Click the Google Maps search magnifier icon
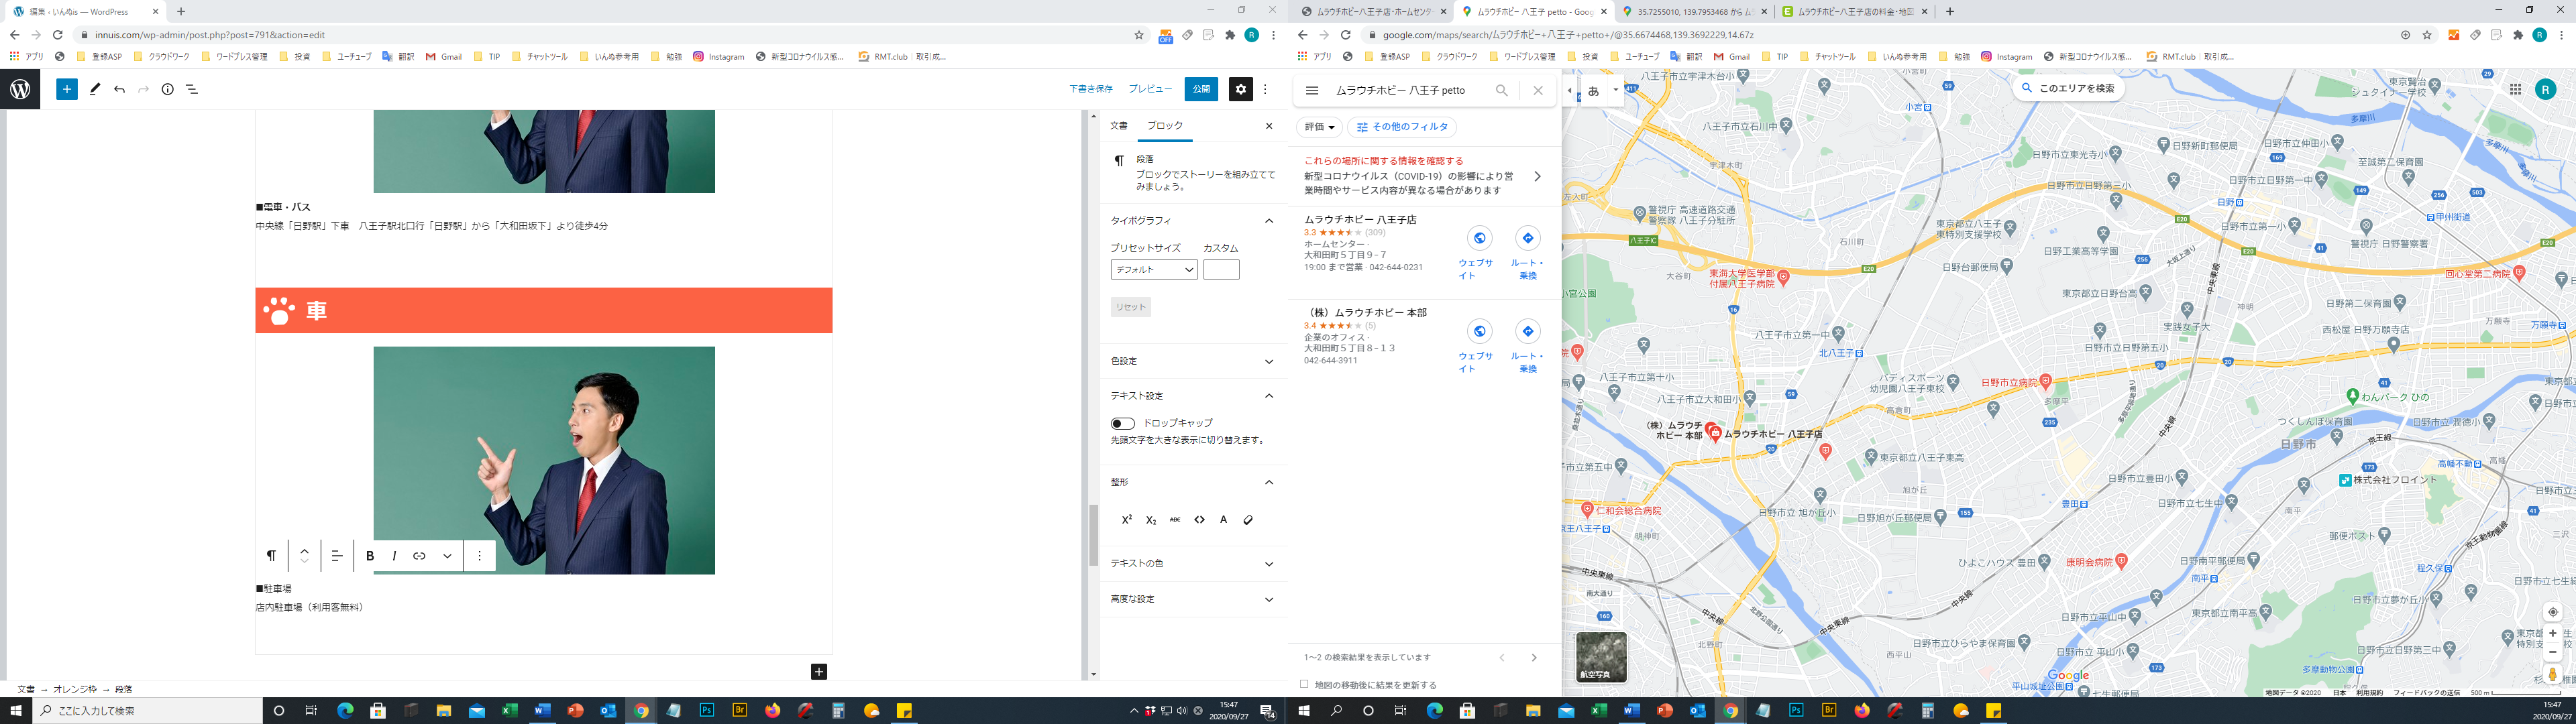The width and height of the screenshot is (2576, 724). [x=1501, y=90]
